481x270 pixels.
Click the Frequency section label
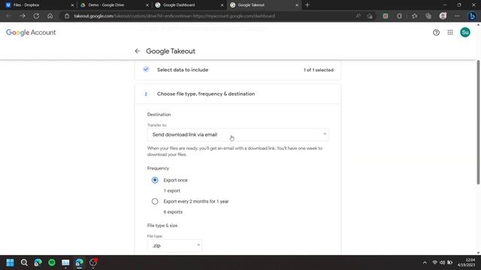(158, 168)
